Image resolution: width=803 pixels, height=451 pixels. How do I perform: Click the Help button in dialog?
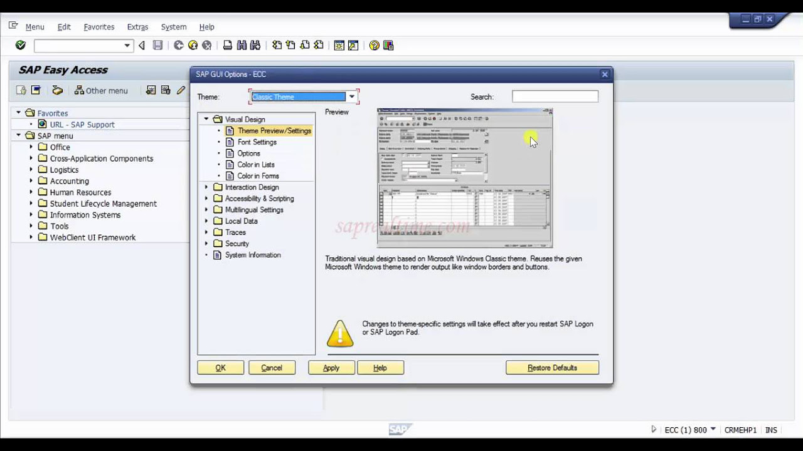click(380, 368)
